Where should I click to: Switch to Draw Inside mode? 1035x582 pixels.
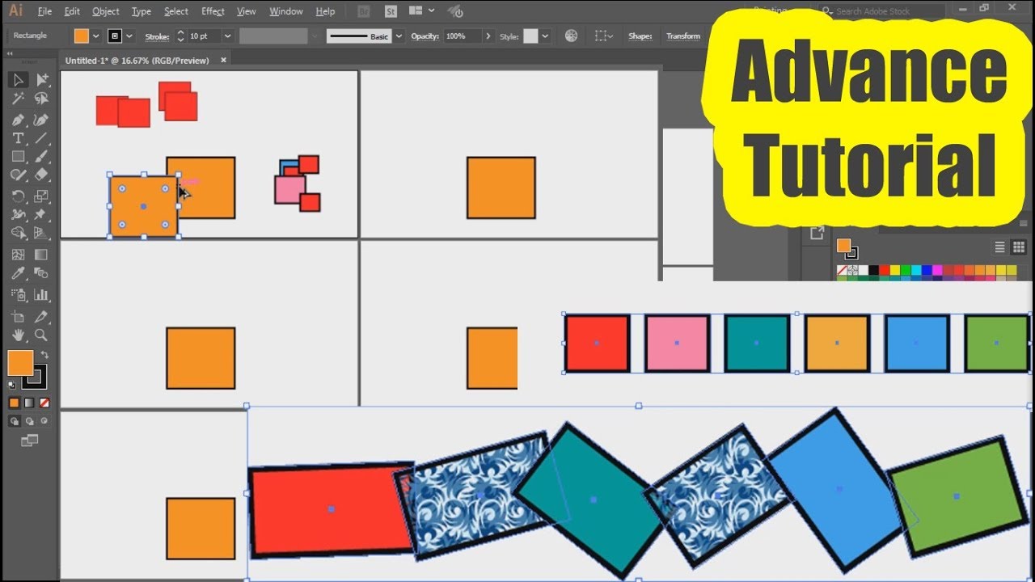tap(44, 421)
